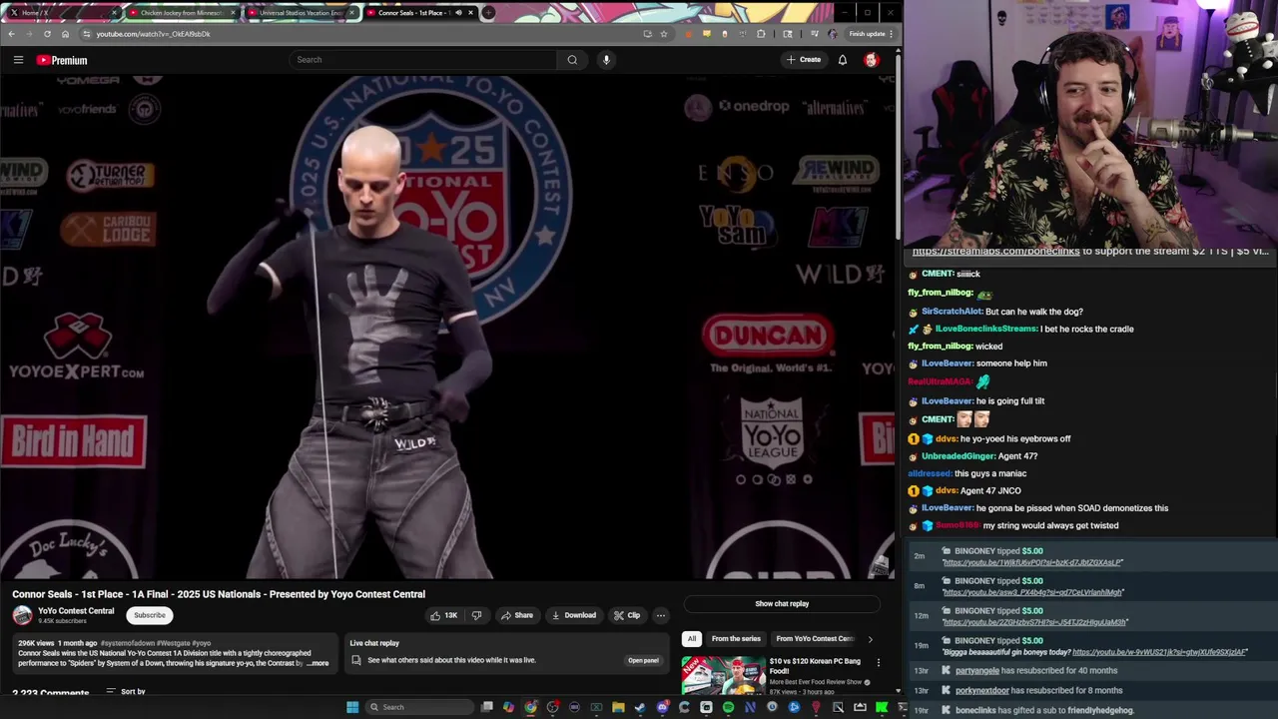Open Steam from the taskbar

point(640,707)
